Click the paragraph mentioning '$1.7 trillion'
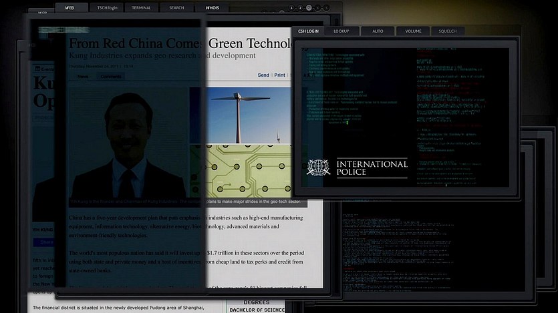Screen dimensions: 558x313 click(x=186, y=262)
